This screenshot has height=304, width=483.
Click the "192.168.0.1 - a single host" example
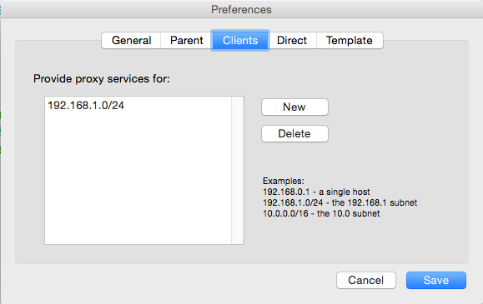pyautogui.click(x=316, y=192)
